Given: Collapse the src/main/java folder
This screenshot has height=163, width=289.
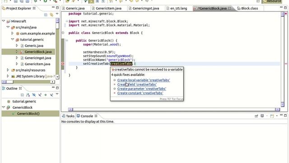Looking at the screenshot, I should (x=8, y=27).
